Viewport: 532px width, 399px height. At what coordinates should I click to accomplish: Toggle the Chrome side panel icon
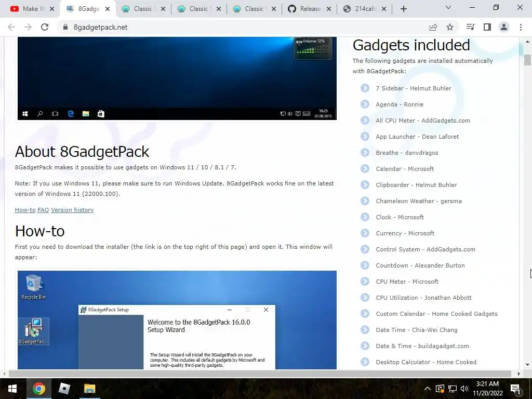tap(487, 27)
